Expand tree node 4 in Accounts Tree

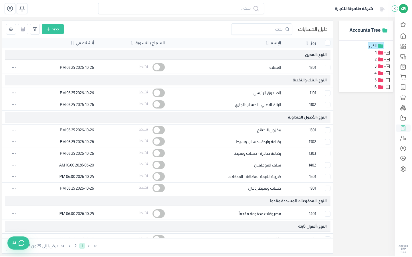click(388, 73)
